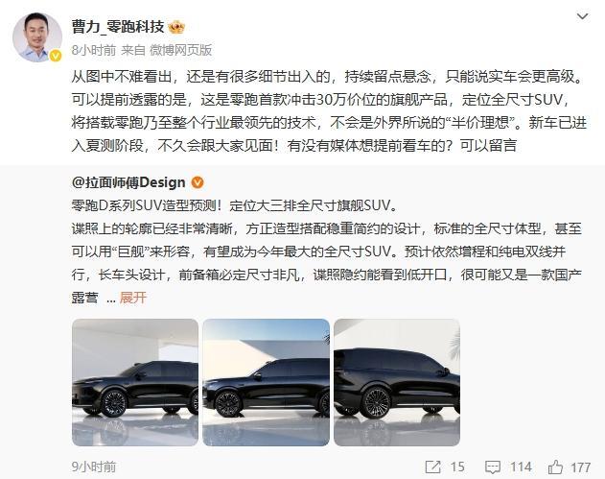
Task: Click the 114 comments count
Action: [x=521, y=467]
